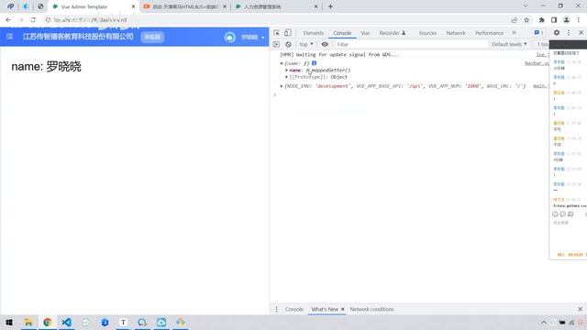Screen dimensions: 587x330
Task: Share this page icon in address bar
Action: coord(514,20)
